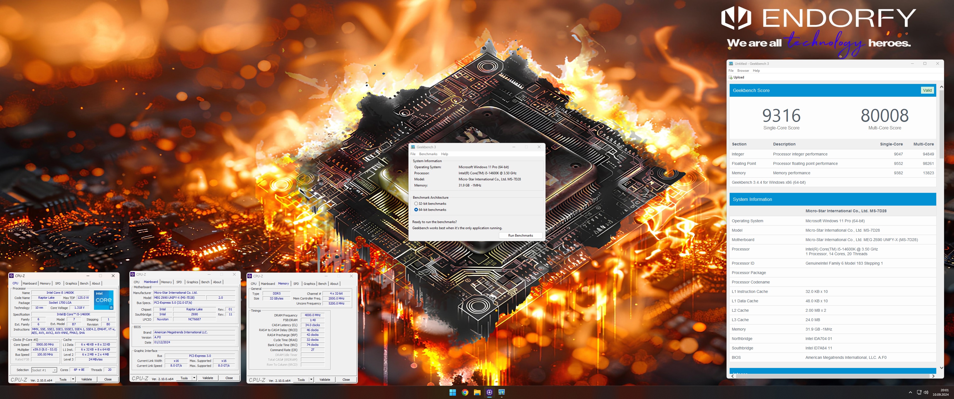Open the Browser menu in Geekbench results window

(743, 71)
